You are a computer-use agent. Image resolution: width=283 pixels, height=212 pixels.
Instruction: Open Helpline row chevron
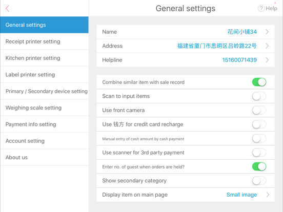pyautogui.click(x=267, y=60)
